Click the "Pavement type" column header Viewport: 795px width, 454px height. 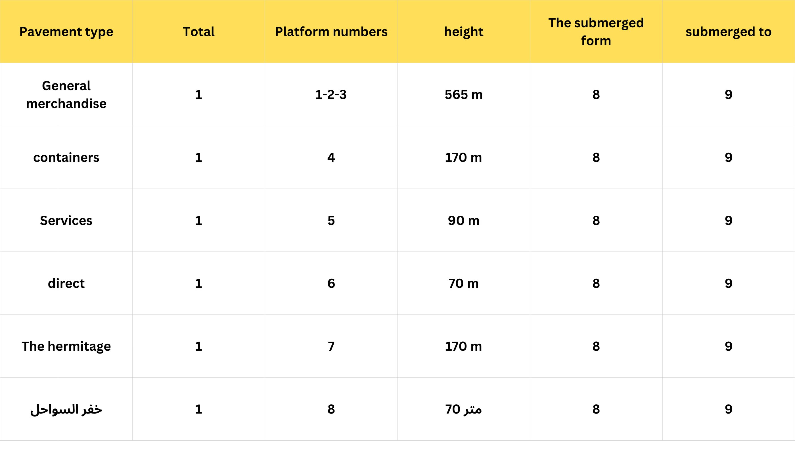click(x=66, y=32)
